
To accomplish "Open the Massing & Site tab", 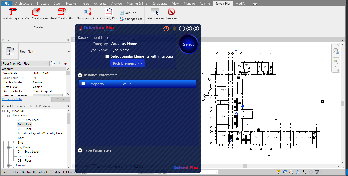I will 137,4.
